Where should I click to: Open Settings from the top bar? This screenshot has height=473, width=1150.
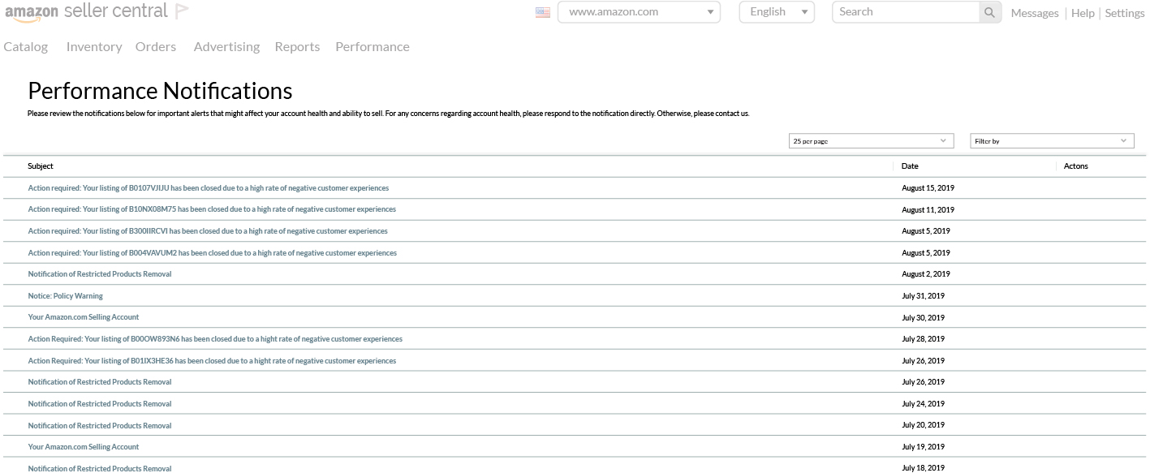[x=1125, y=13]
